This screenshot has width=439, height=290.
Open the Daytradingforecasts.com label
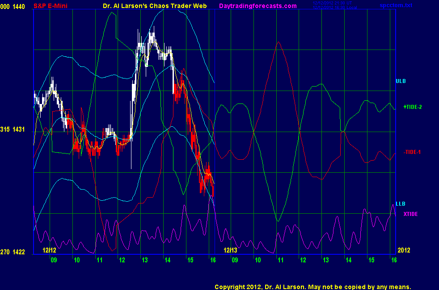[x=258, y=6]
